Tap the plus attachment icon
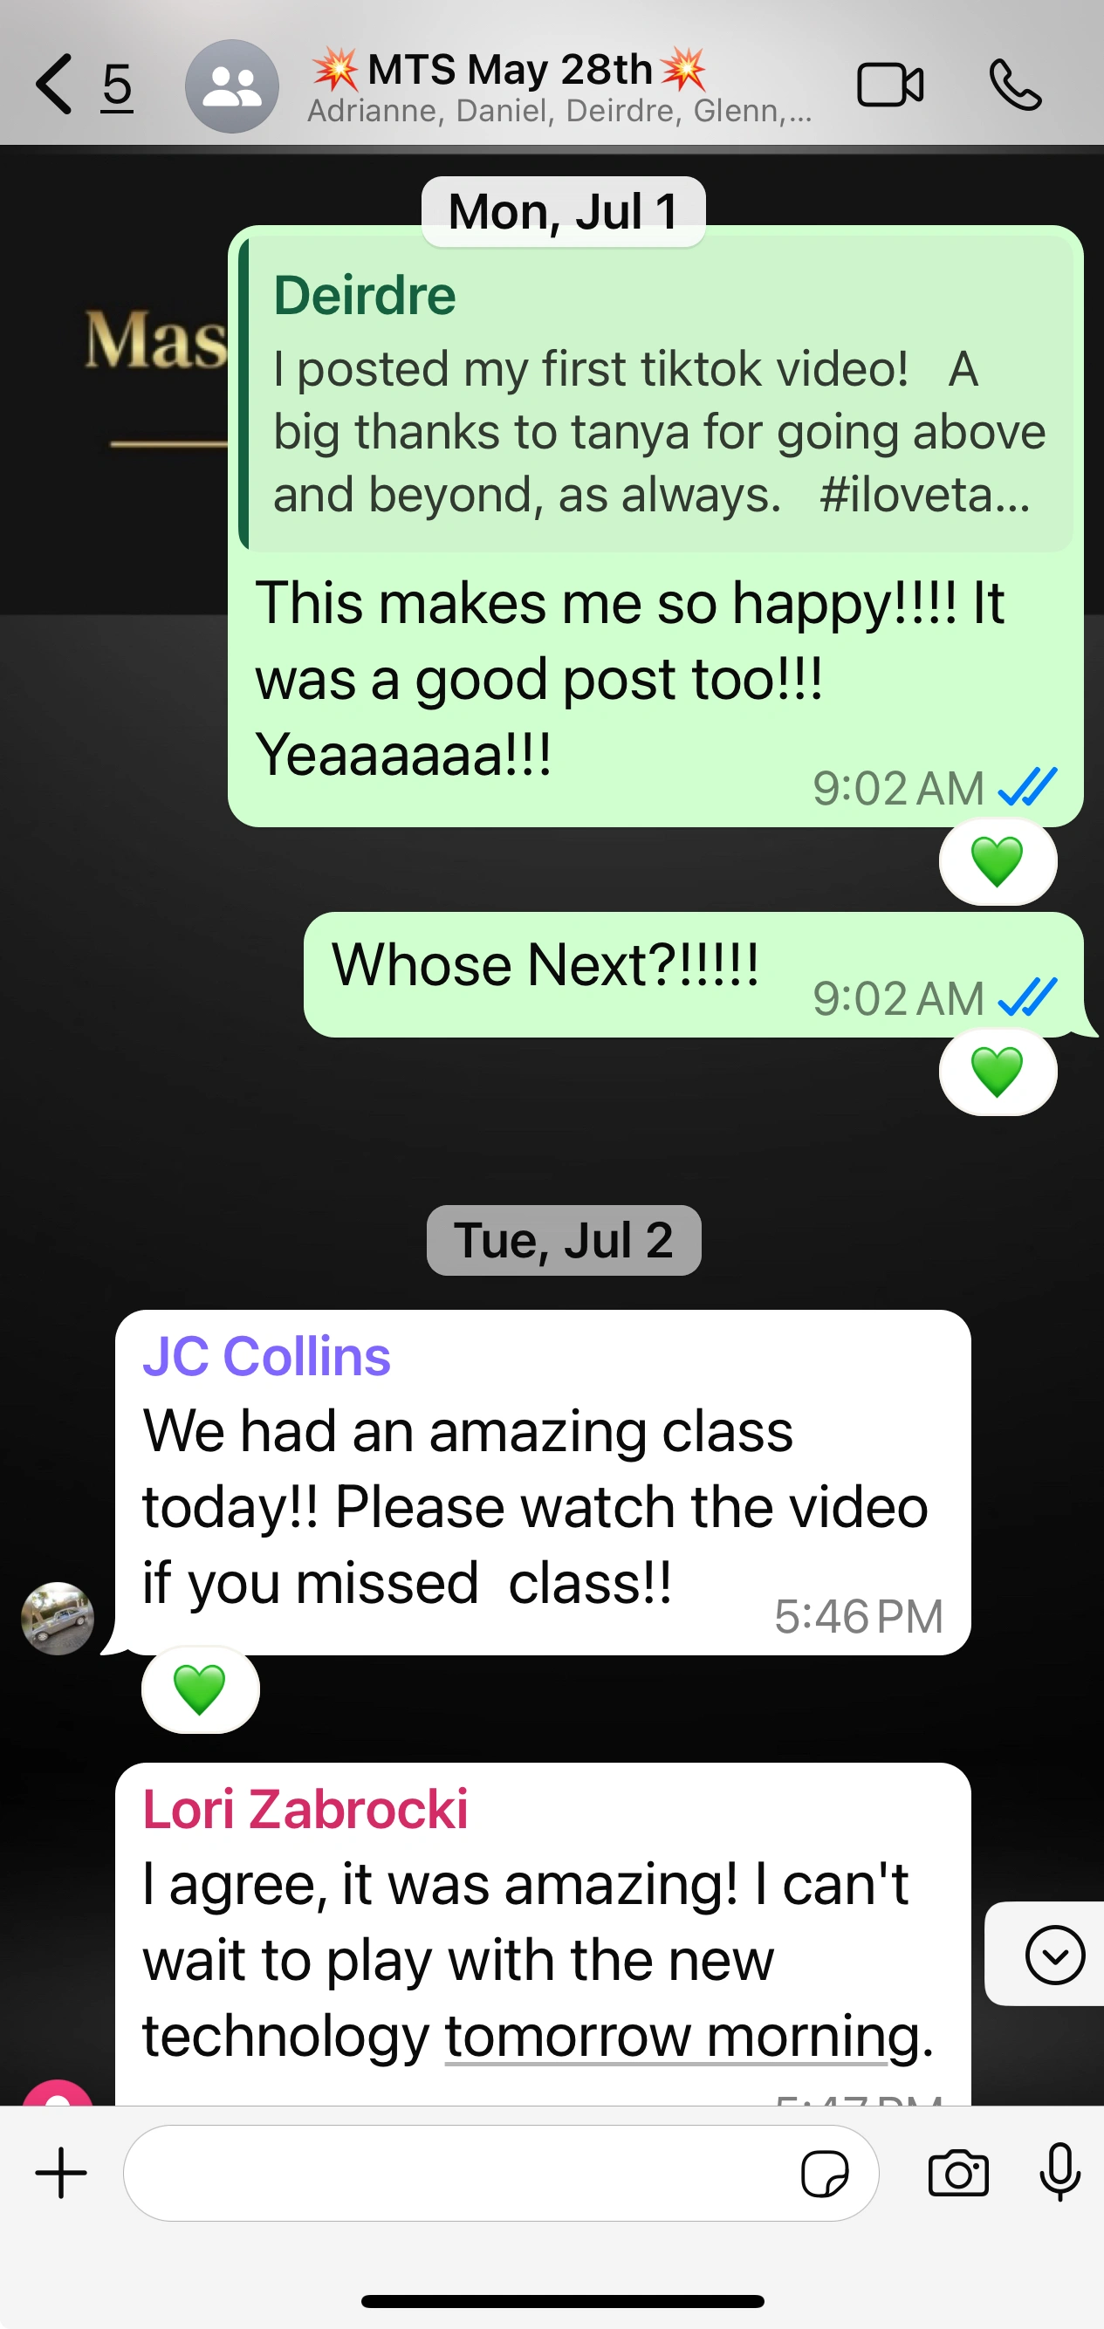This screenshot has height=2329, width=1104. [60, 2173]
